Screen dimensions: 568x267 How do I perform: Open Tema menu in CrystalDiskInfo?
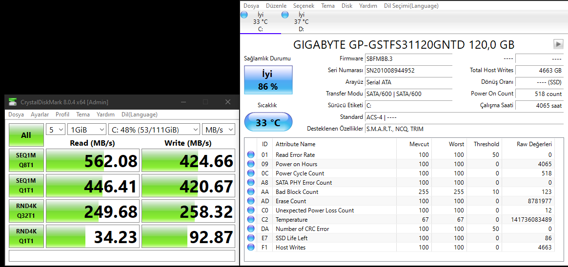[328, 6]
